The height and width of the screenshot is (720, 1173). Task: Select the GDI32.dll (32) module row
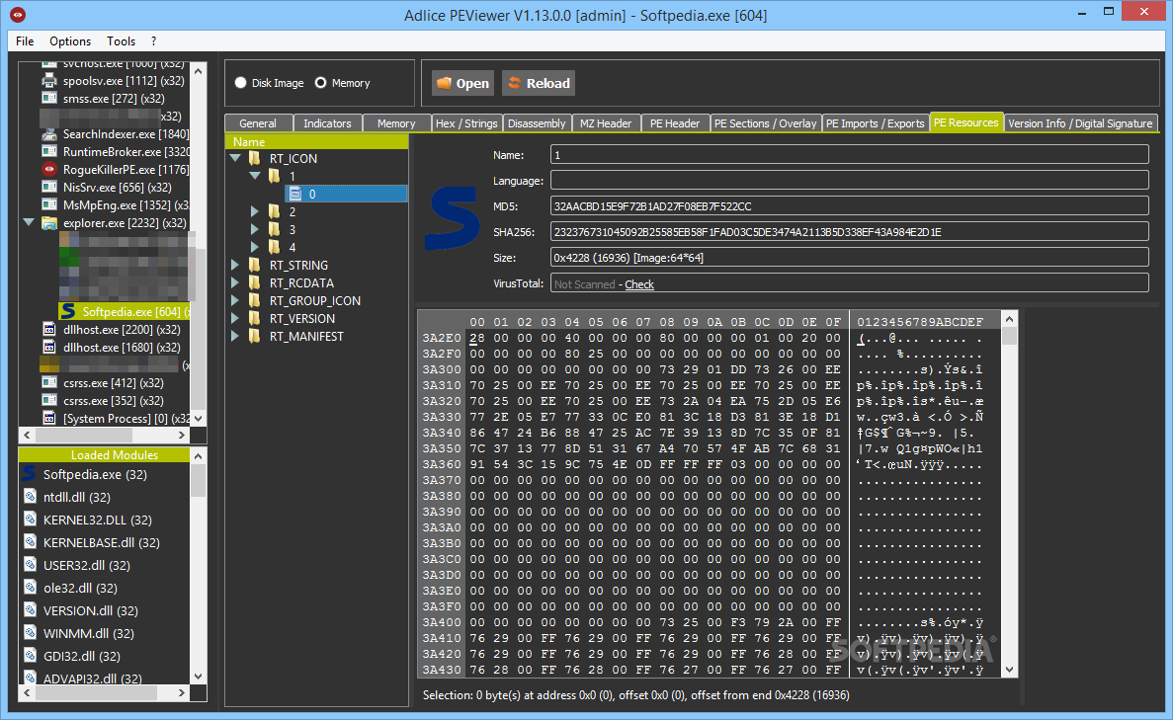click(105, 656)
